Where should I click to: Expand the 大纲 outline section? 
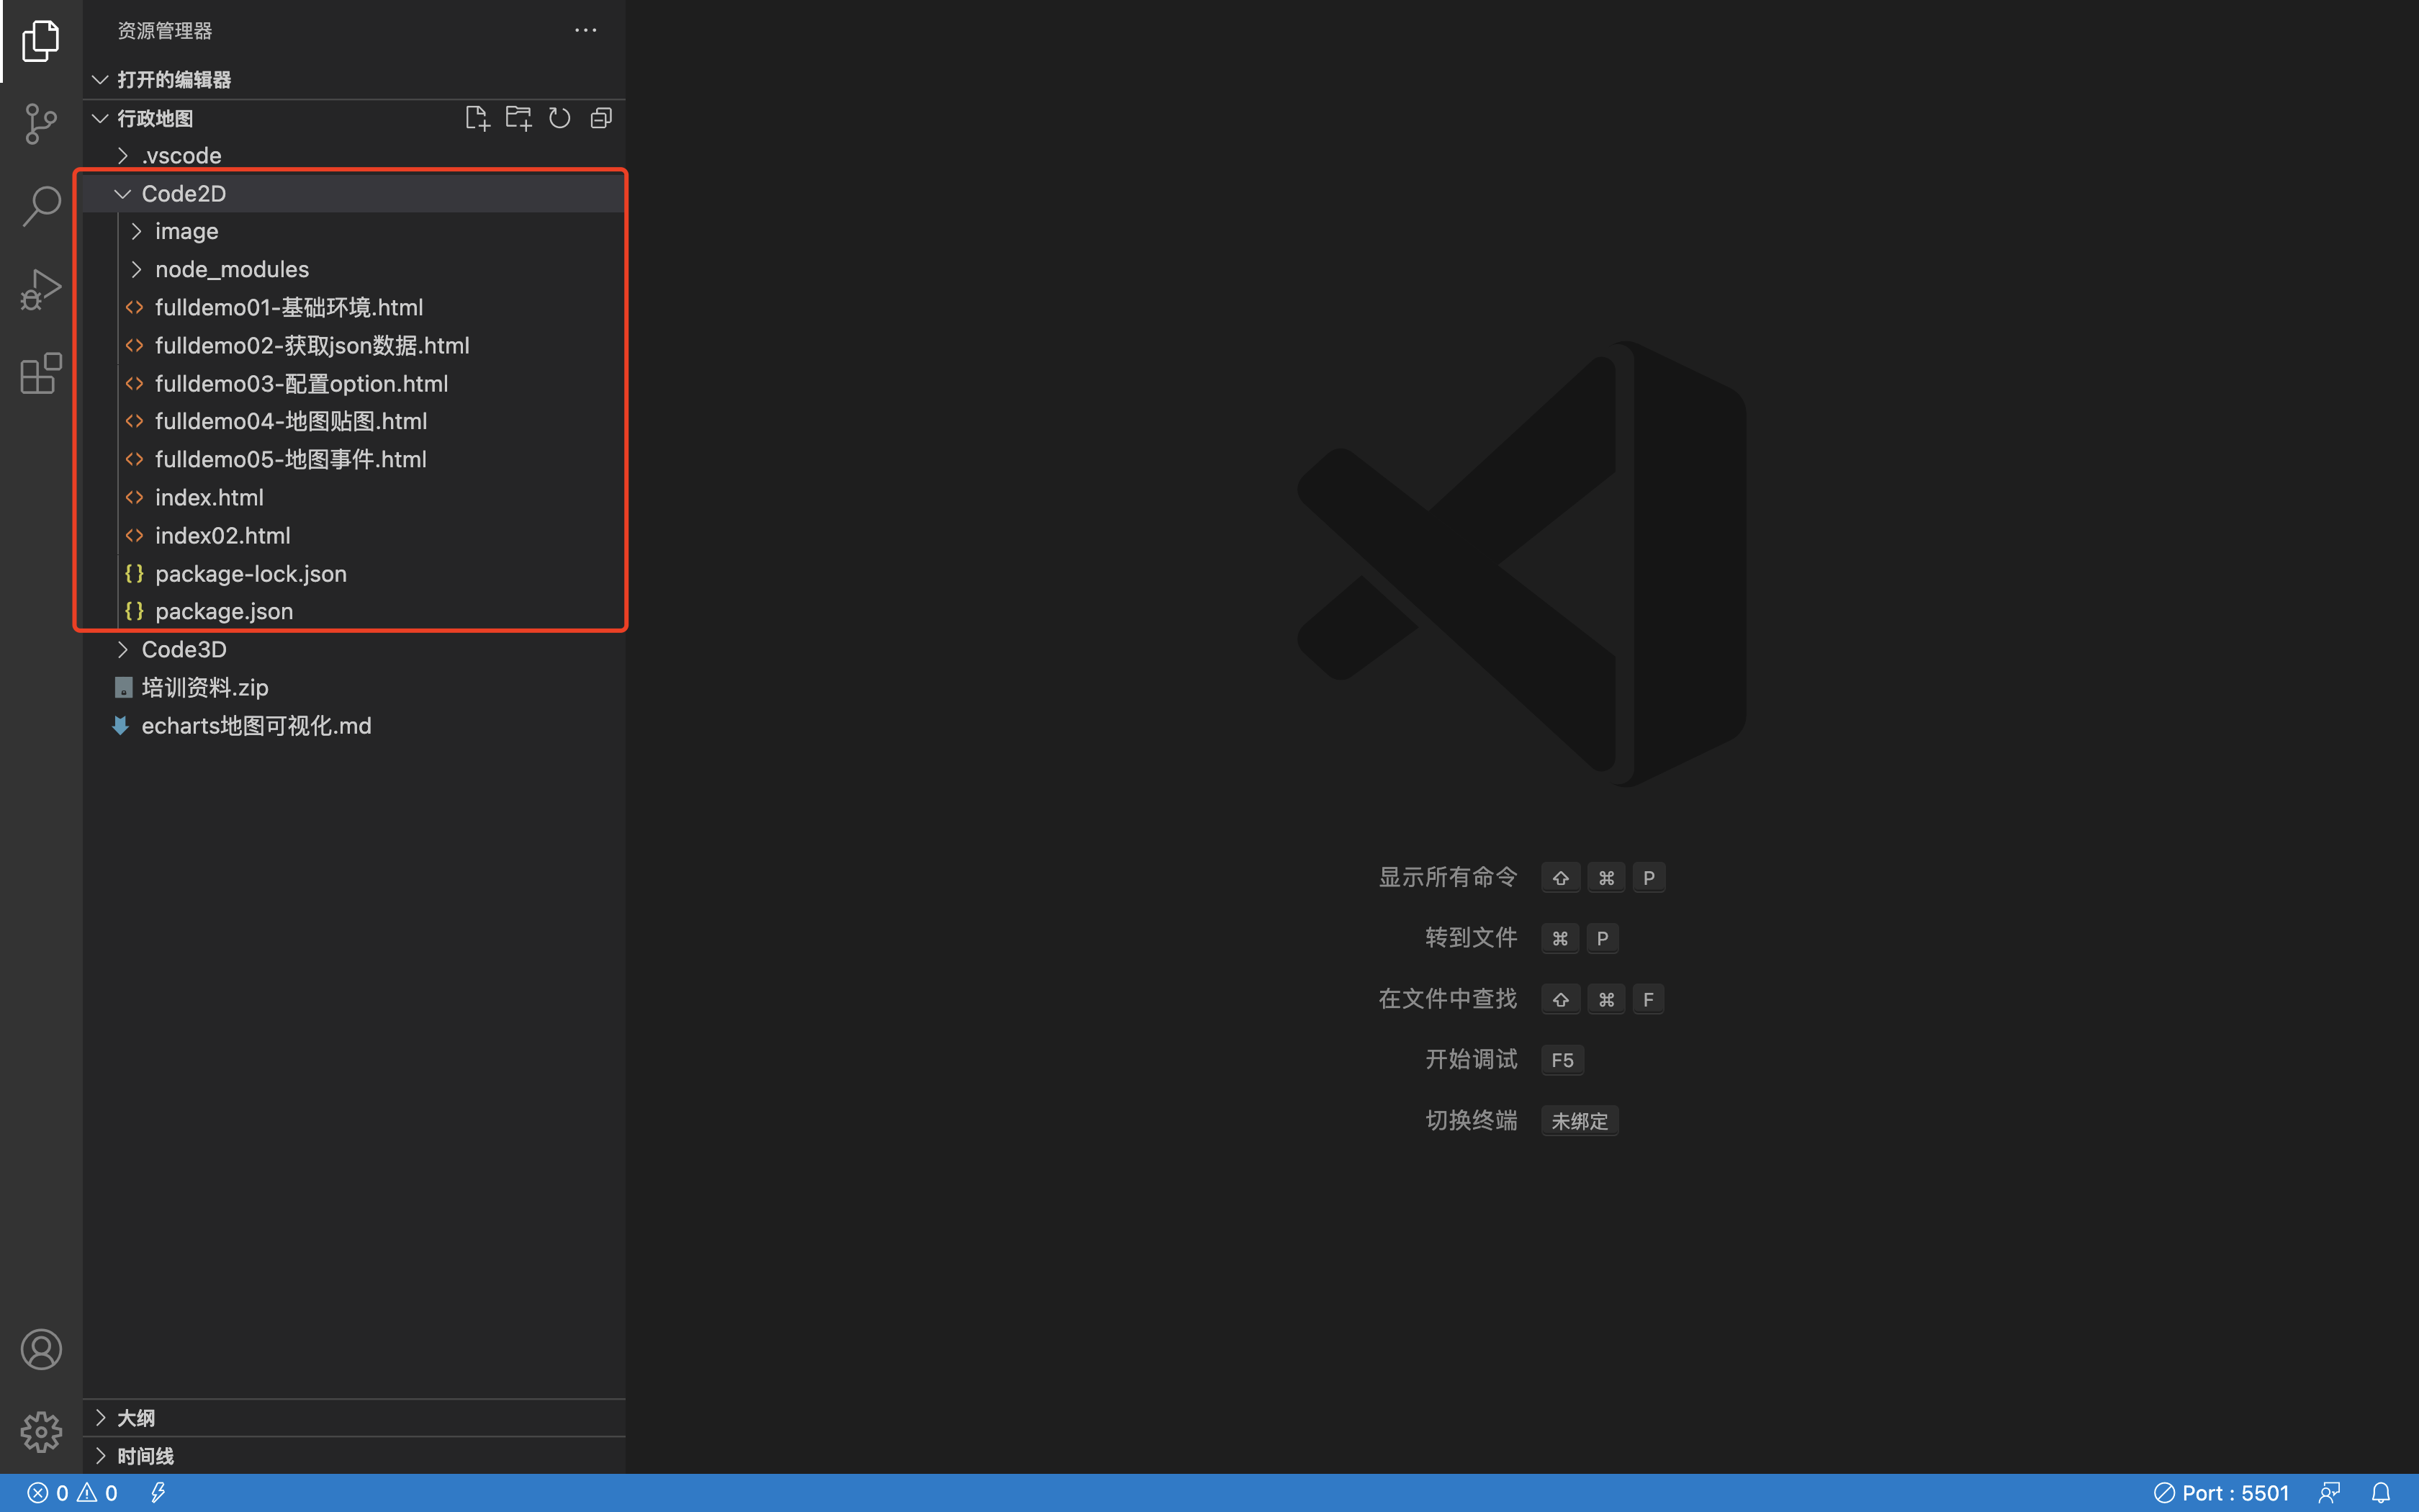tap(136, 1418)
